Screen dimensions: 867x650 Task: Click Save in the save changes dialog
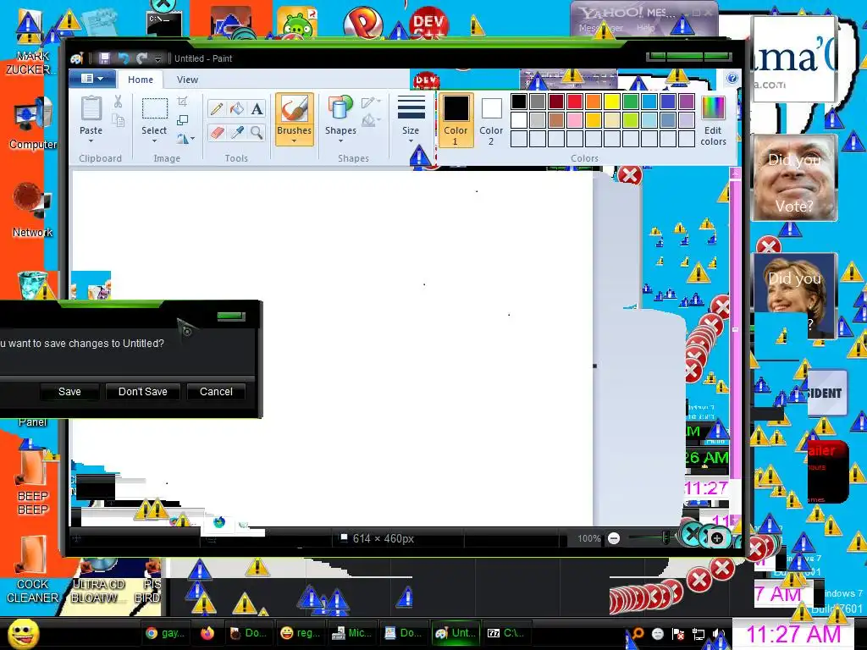69,391
